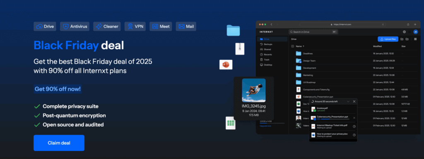Viewport: 424px width, 159px height.
Task: Close the upload progress panel
Action: (x=354, y=101)
